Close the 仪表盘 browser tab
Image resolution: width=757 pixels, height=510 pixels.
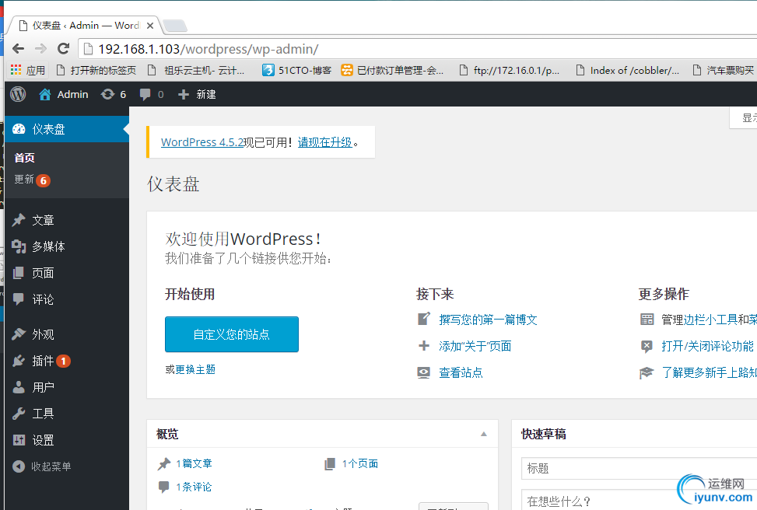150,26
